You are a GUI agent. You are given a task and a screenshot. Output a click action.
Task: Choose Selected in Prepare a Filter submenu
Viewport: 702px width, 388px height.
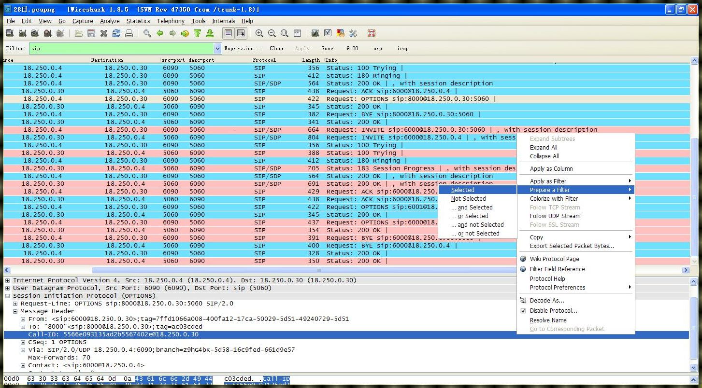click(x=477, y=190)
